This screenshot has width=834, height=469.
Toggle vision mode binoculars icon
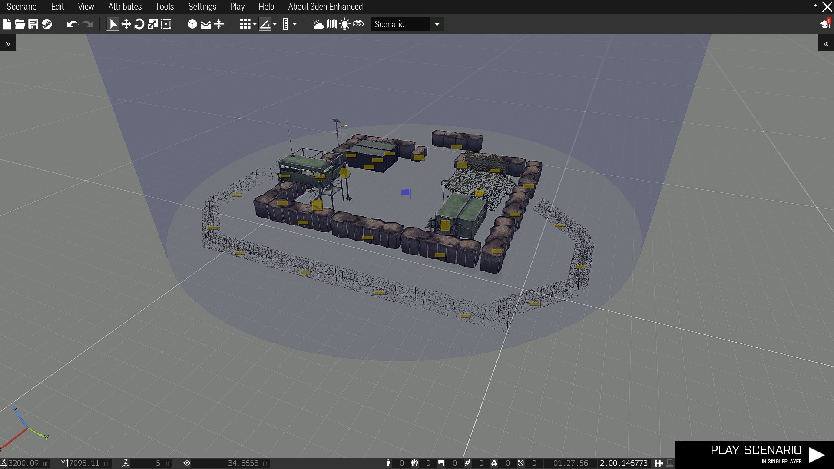(358, 24)
